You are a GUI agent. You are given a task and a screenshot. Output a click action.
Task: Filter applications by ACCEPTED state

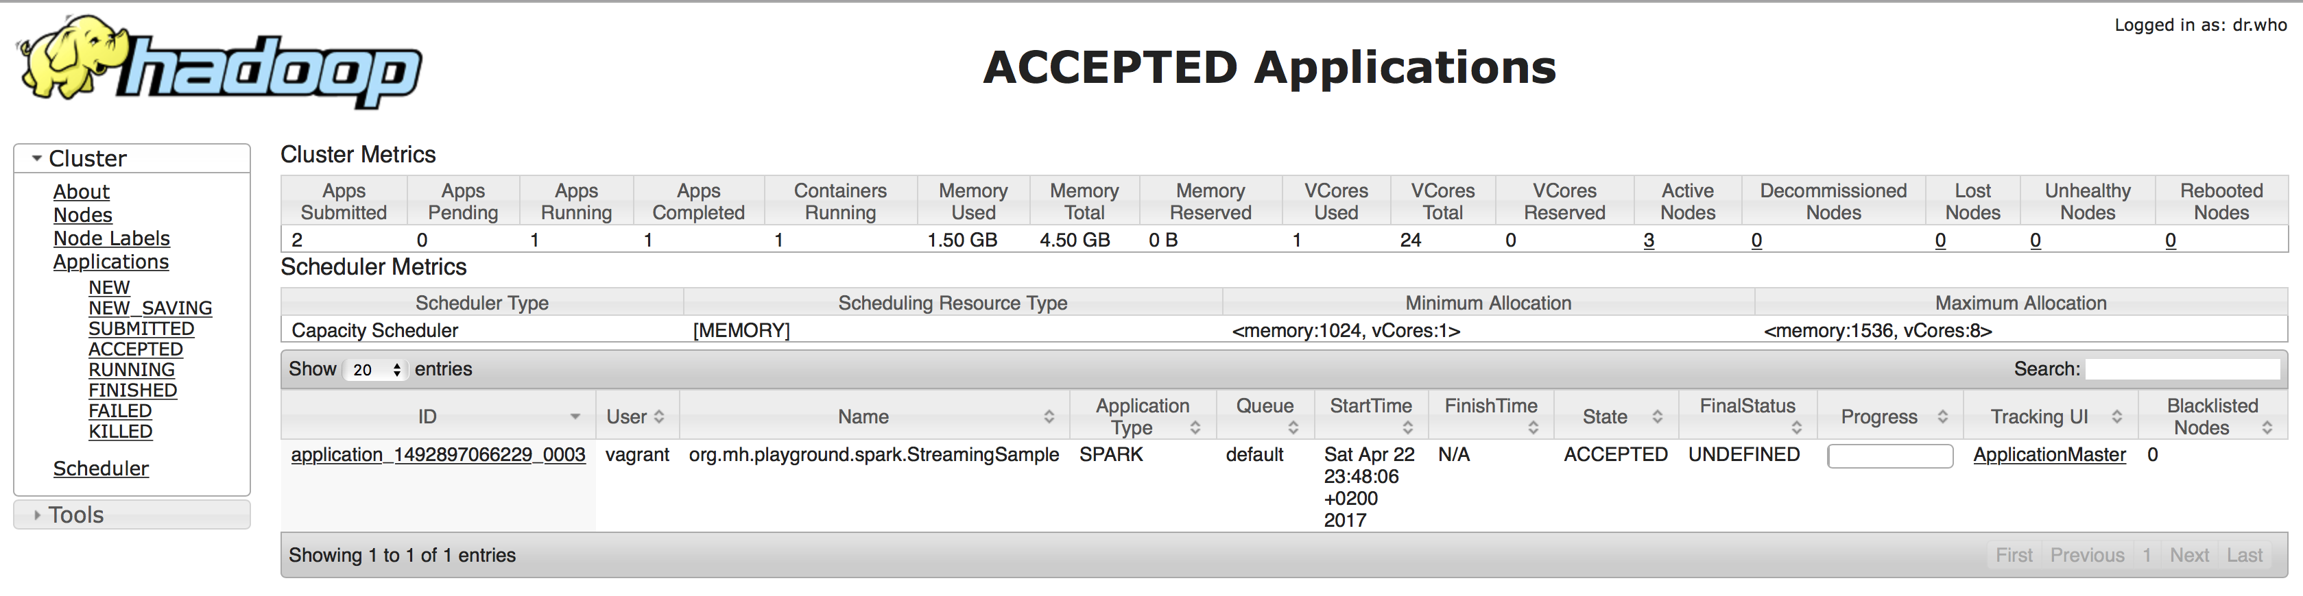pyautogui.click(x=136, y=349)
